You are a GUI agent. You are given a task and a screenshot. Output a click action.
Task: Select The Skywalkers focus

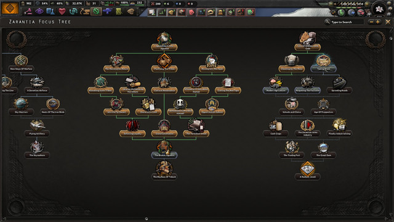(x=37, y=150)
